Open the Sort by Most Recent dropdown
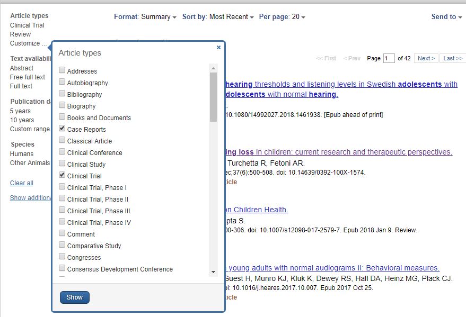Screen dimensions: 466x317 (x=218, y=17)
